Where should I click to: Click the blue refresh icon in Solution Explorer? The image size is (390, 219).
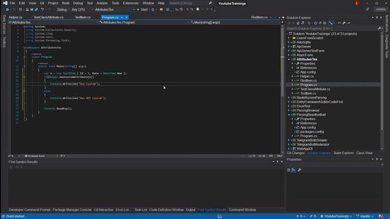tap(316, 23)
